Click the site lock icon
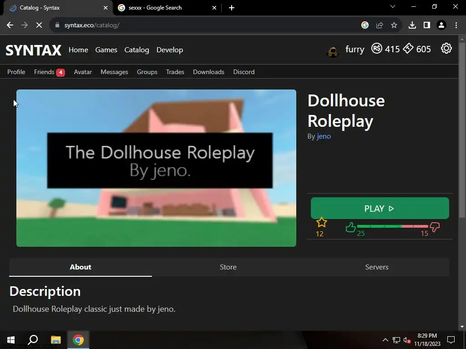 [x=57, y=25]
